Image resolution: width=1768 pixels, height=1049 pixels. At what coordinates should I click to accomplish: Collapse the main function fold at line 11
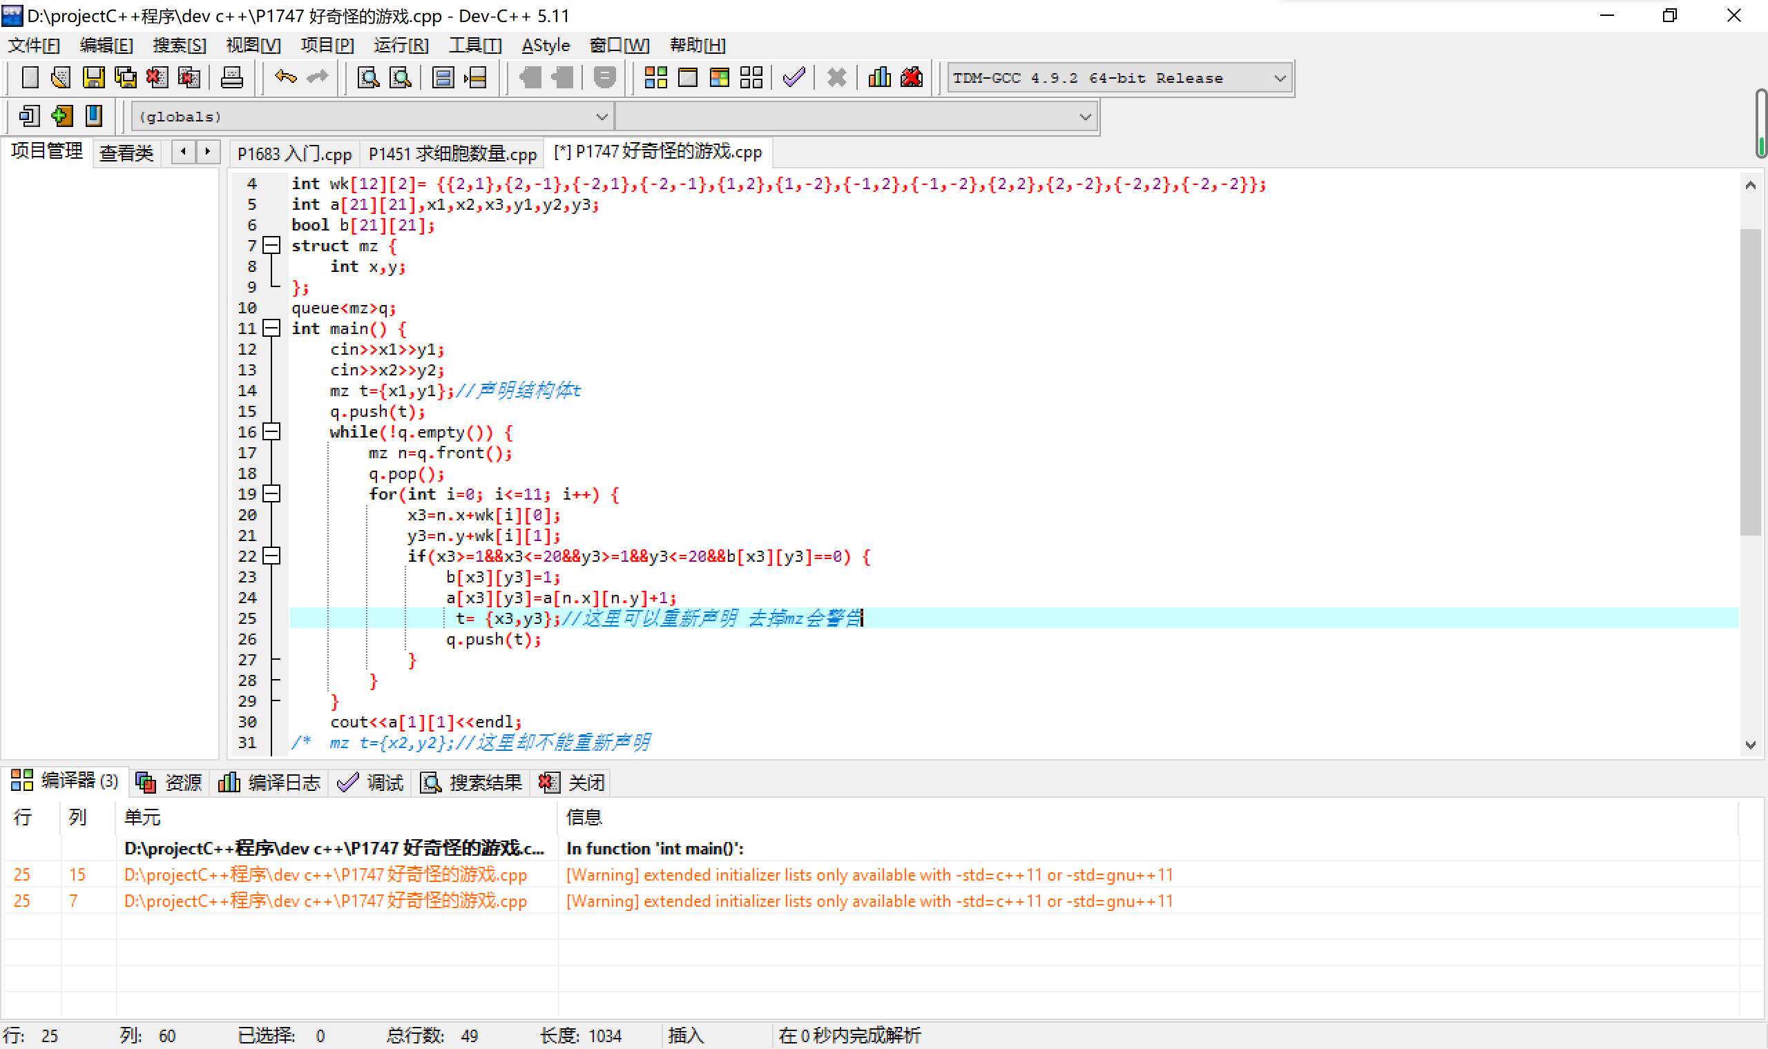coord(271,329)
